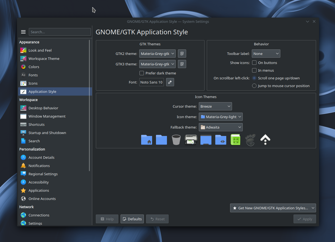Select Scroll one page up/down

point(254,78)
